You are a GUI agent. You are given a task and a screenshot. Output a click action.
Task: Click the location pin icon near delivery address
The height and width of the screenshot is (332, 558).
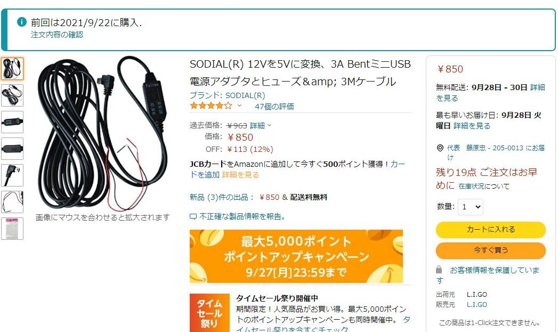click(x=440, y=148)
